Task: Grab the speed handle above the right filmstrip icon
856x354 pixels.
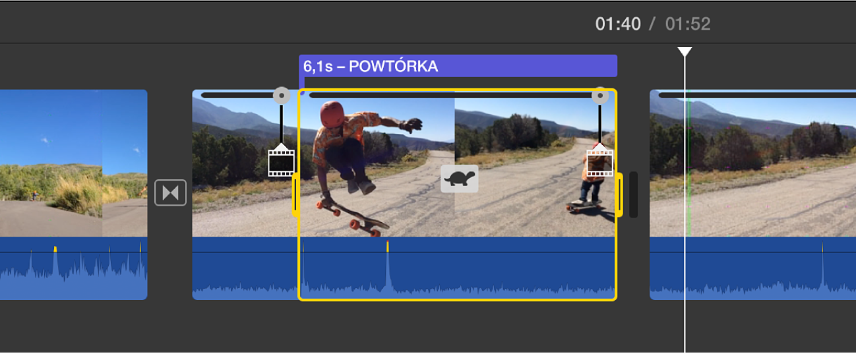Action: click(x=599, y=96)
